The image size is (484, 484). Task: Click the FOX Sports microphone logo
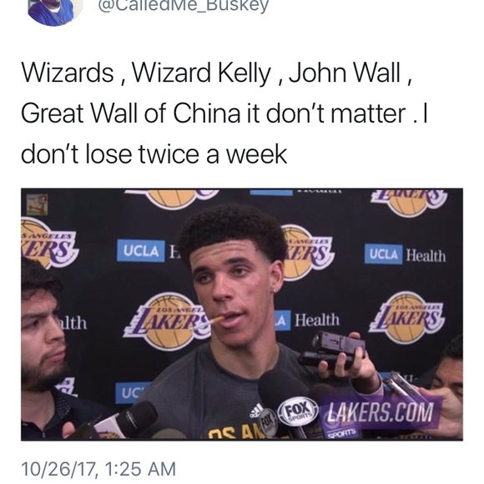click(x=298, y=413)
